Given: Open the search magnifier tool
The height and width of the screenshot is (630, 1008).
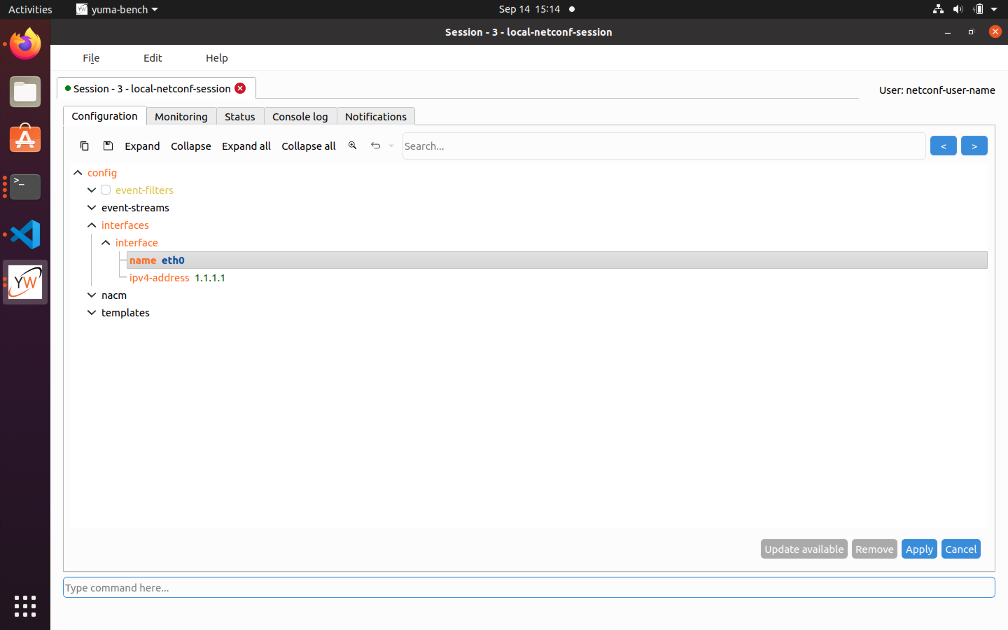Looking at the screenshot, I should pos(352,145).
